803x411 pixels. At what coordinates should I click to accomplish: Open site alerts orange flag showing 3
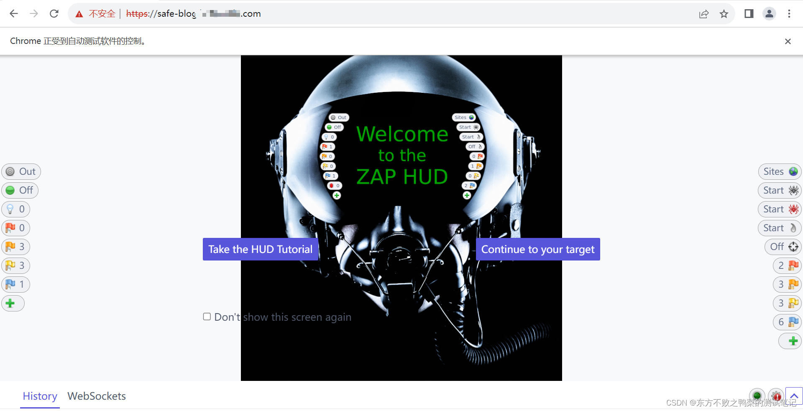(x=787, y=284)
